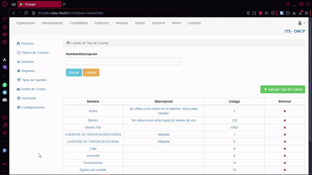Open Centro de Costos in sidebar
Viewport: 312px width, 175px height.
33,89
